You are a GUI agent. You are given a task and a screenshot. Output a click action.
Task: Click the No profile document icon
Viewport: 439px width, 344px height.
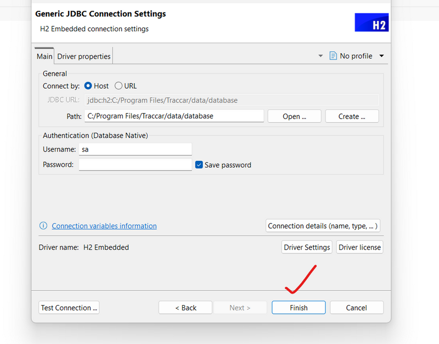tap(333, 56)
